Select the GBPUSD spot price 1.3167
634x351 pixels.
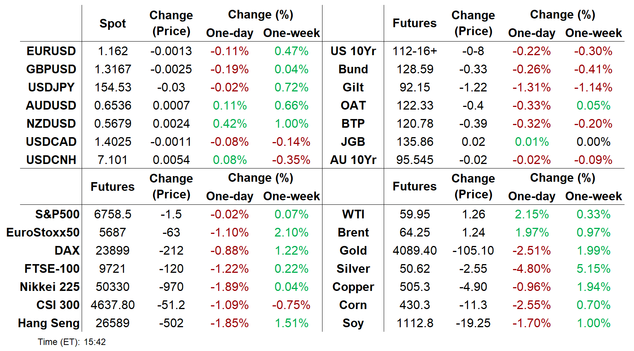(113, 69)
